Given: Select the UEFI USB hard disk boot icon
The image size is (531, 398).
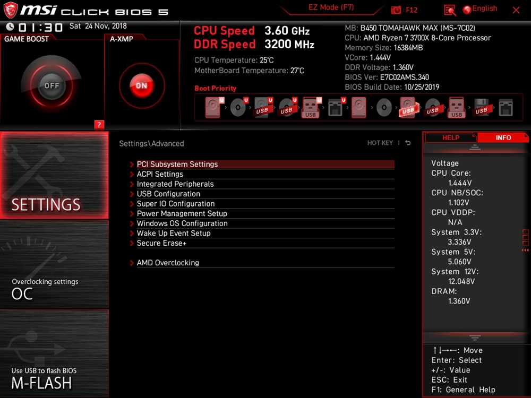Looking at the screenshot, I should tap(263, 108).
